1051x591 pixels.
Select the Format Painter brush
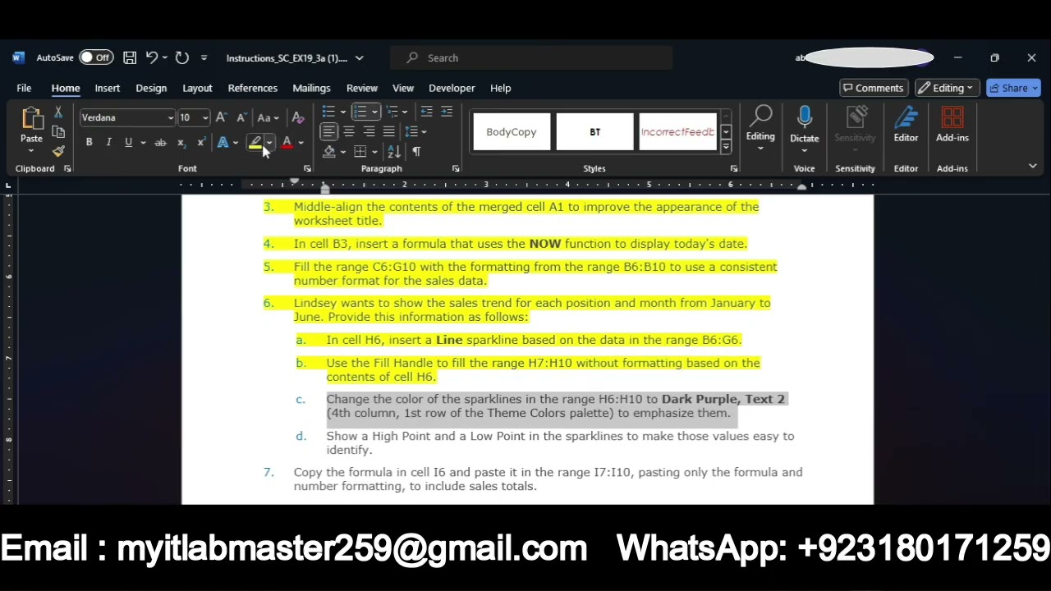(x=58, y=151)
